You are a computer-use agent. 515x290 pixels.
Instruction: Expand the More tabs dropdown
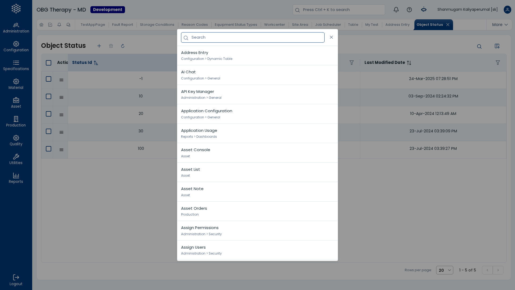coord(500,25)
